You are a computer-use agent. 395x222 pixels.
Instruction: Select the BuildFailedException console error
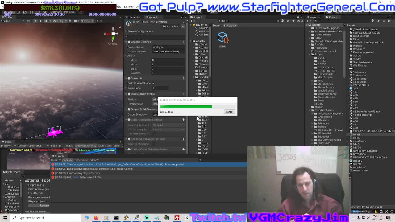point(149,169)
